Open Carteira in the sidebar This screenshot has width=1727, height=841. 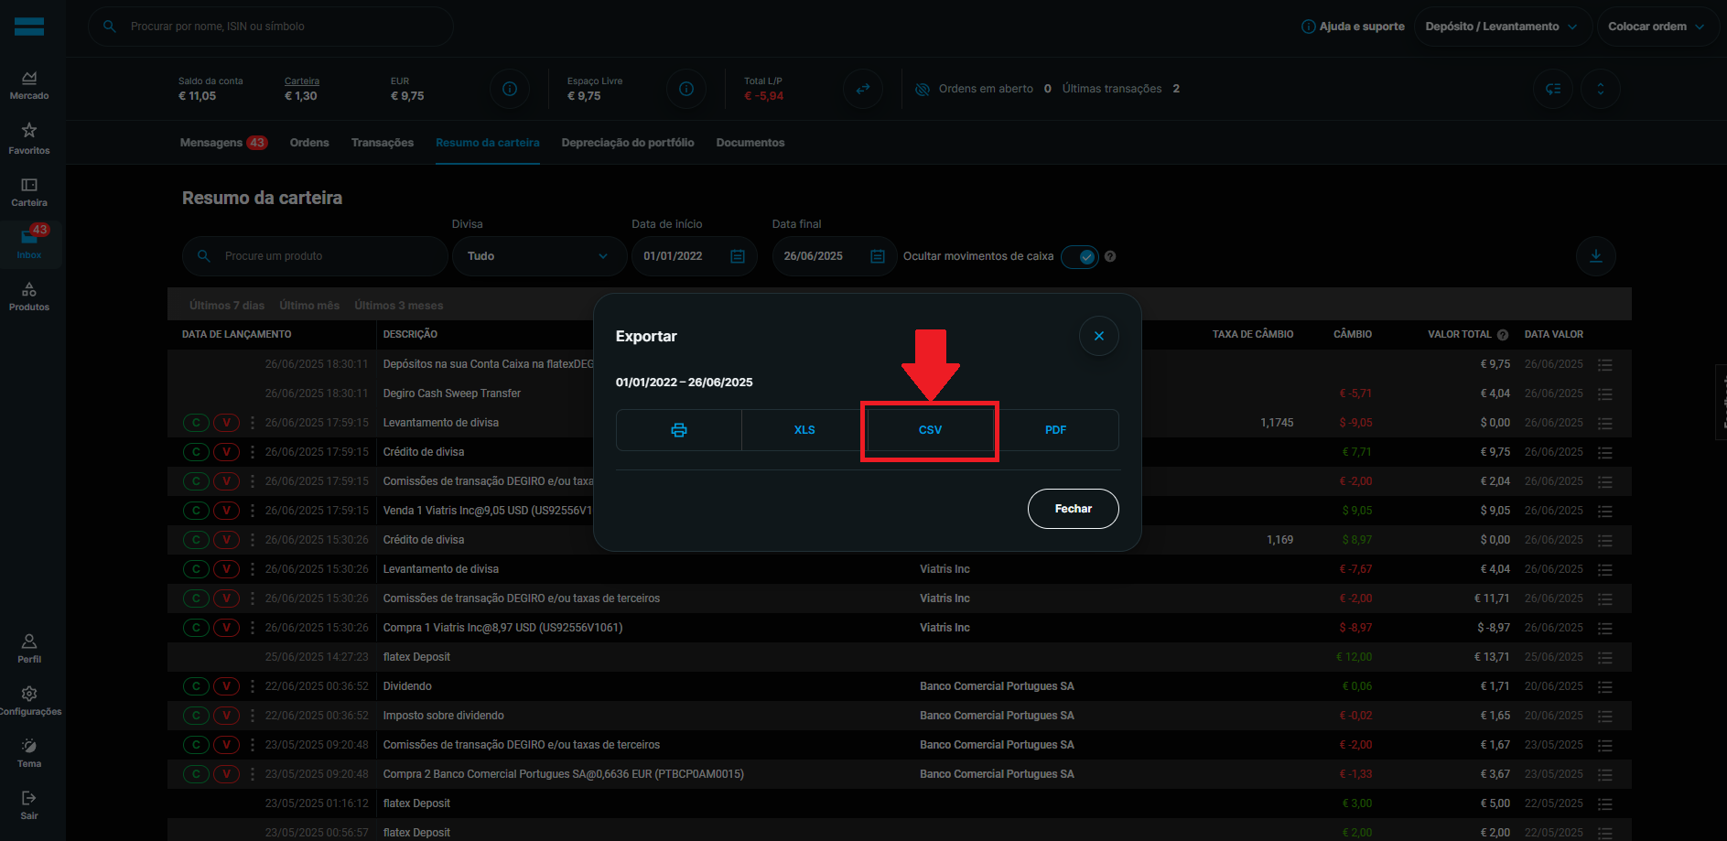coord(29,192)
